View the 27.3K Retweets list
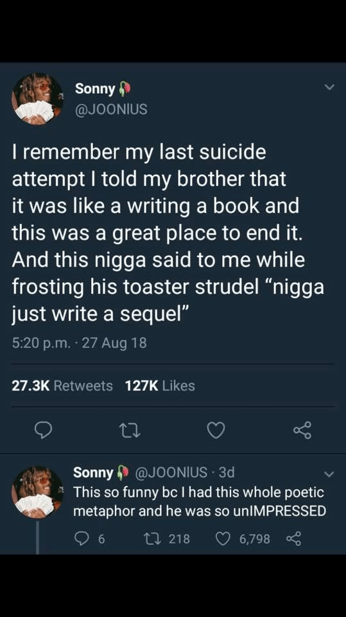Viewport: 346px width, 617px height. coord(62,386)
